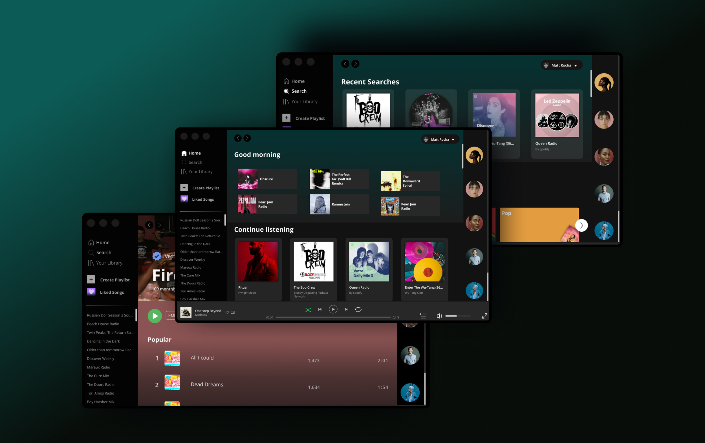705x443 pixels.
Task: Click Create Playlist in artist window sidebar
Action: [x=114, y=280]
